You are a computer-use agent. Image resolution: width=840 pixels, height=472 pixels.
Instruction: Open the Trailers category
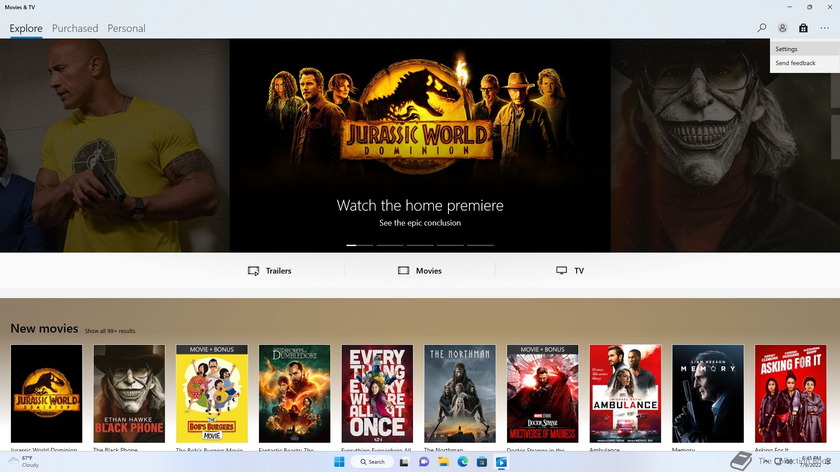[x=269, y=271]
